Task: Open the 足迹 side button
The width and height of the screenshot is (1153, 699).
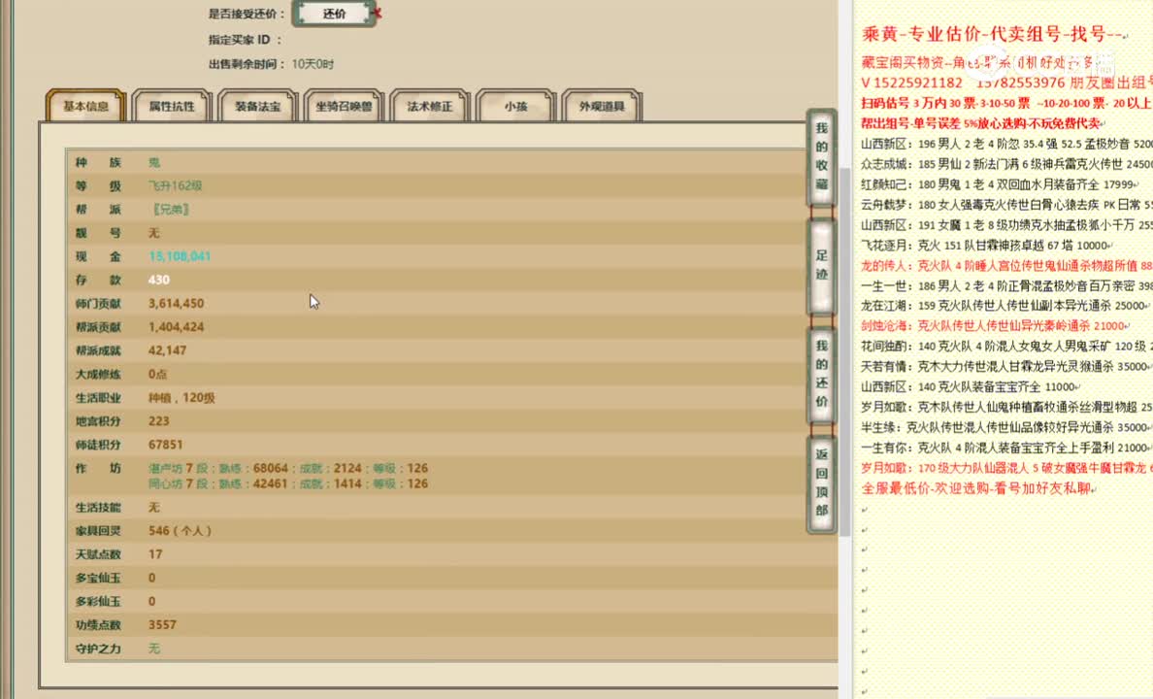Action: (821, 265)
